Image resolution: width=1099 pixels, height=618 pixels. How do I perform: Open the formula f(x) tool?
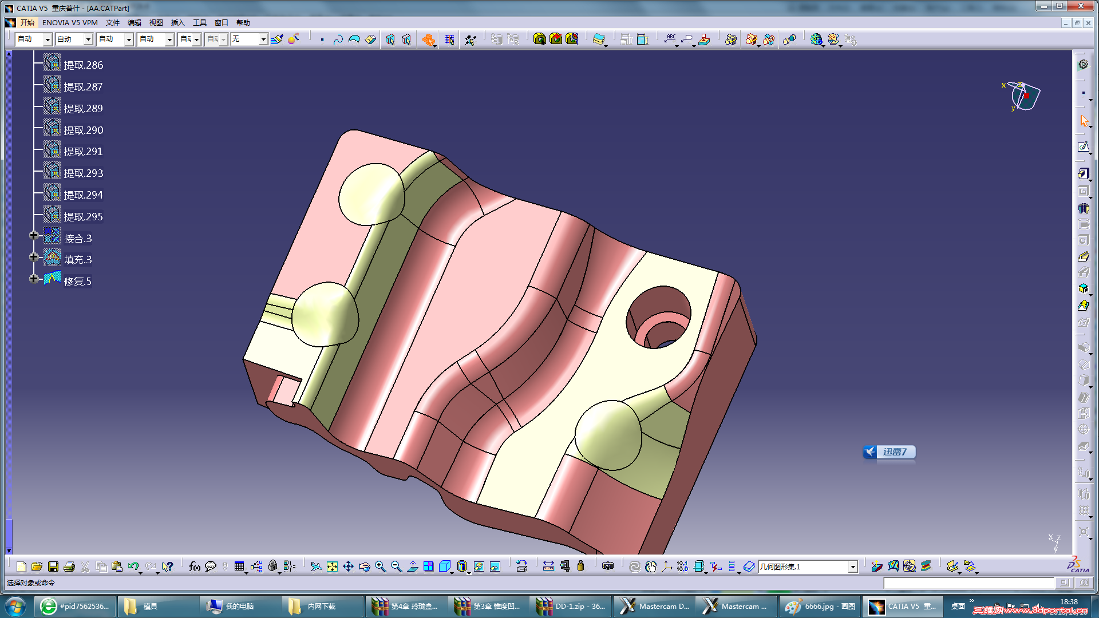click(194, 566)
